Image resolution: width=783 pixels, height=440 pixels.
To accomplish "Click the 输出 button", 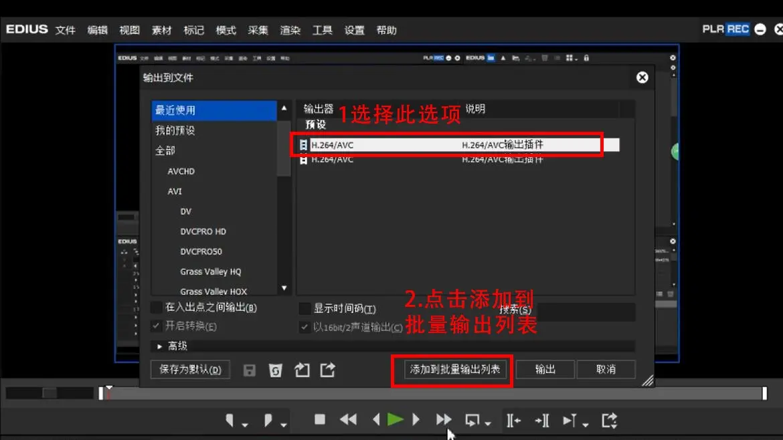I will point(545,369).
